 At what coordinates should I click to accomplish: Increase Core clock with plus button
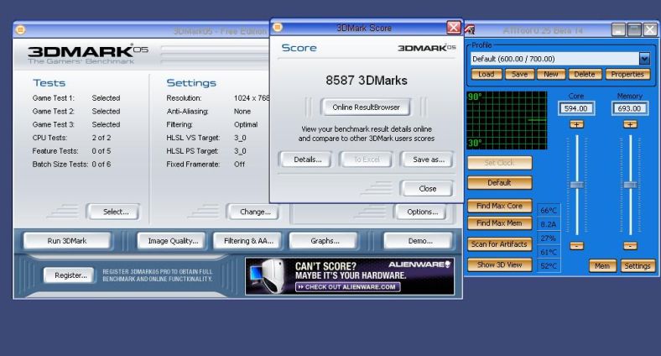pos(576,124)
